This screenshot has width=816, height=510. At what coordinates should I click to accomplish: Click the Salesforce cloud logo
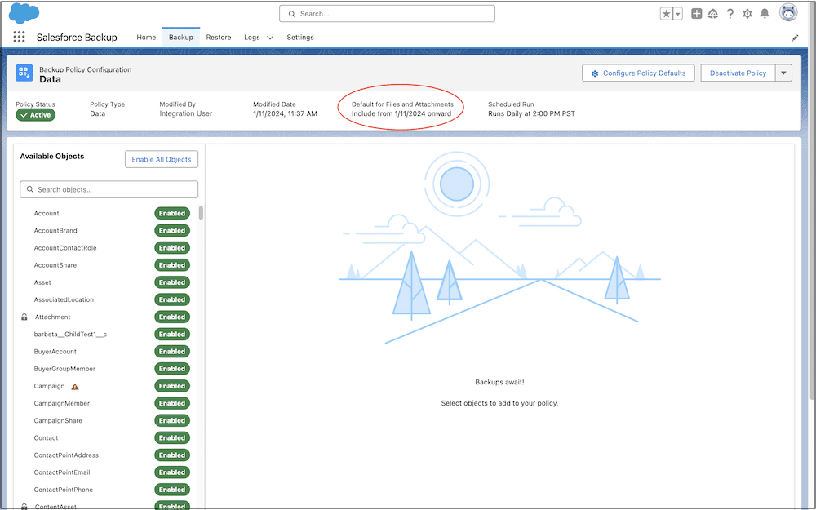pos(24,13)
